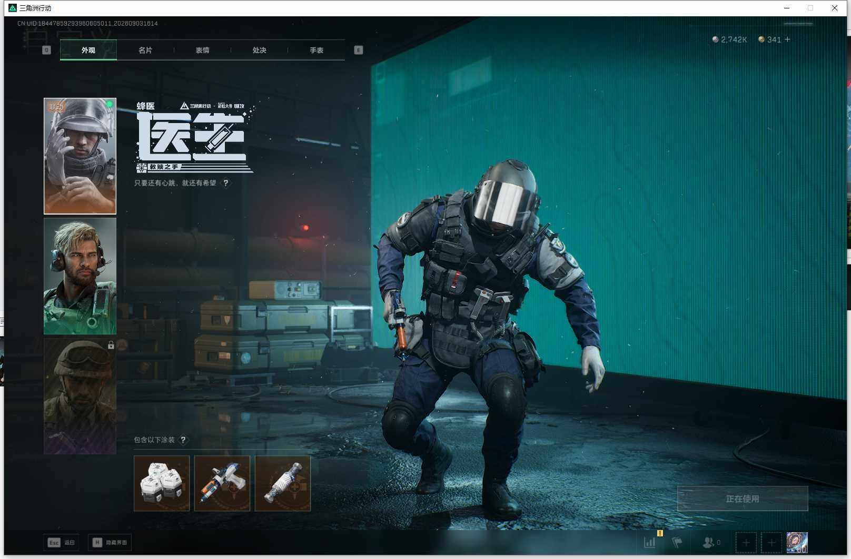Click the Q previous-tab key icon
The height and width of the screenshot is (559, 851).
[46, 50]
